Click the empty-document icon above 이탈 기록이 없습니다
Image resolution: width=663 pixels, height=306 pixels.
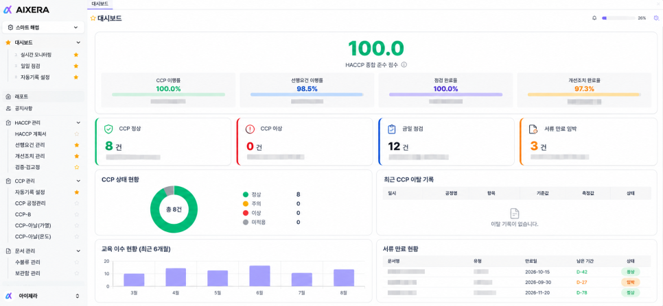[514, 214]
